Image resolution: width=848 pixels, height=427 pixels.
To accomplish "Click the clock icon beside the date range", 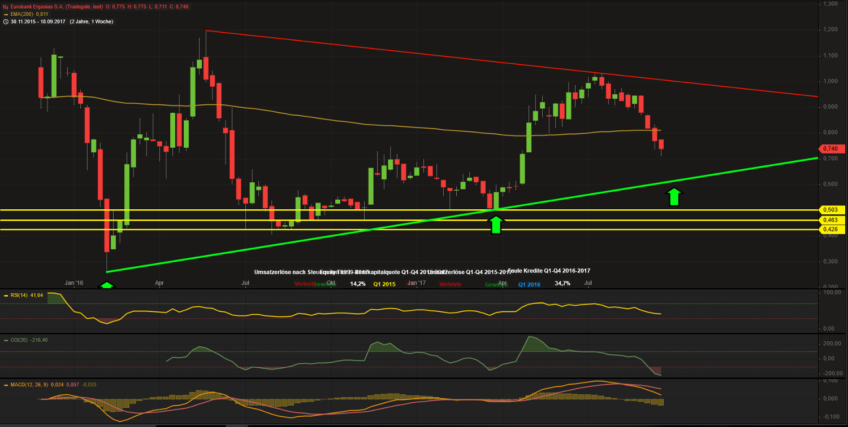I will (5, 21).
